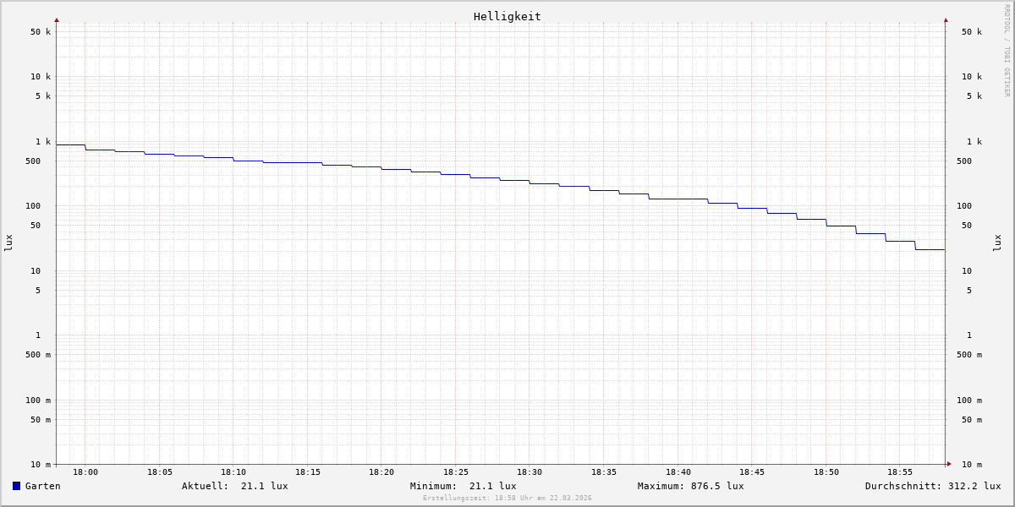The height and width of the screenshot is (507, 1015).
Task: Click the 18:15 time axis label
Action: pyautogui.click(x=308, y=472)
